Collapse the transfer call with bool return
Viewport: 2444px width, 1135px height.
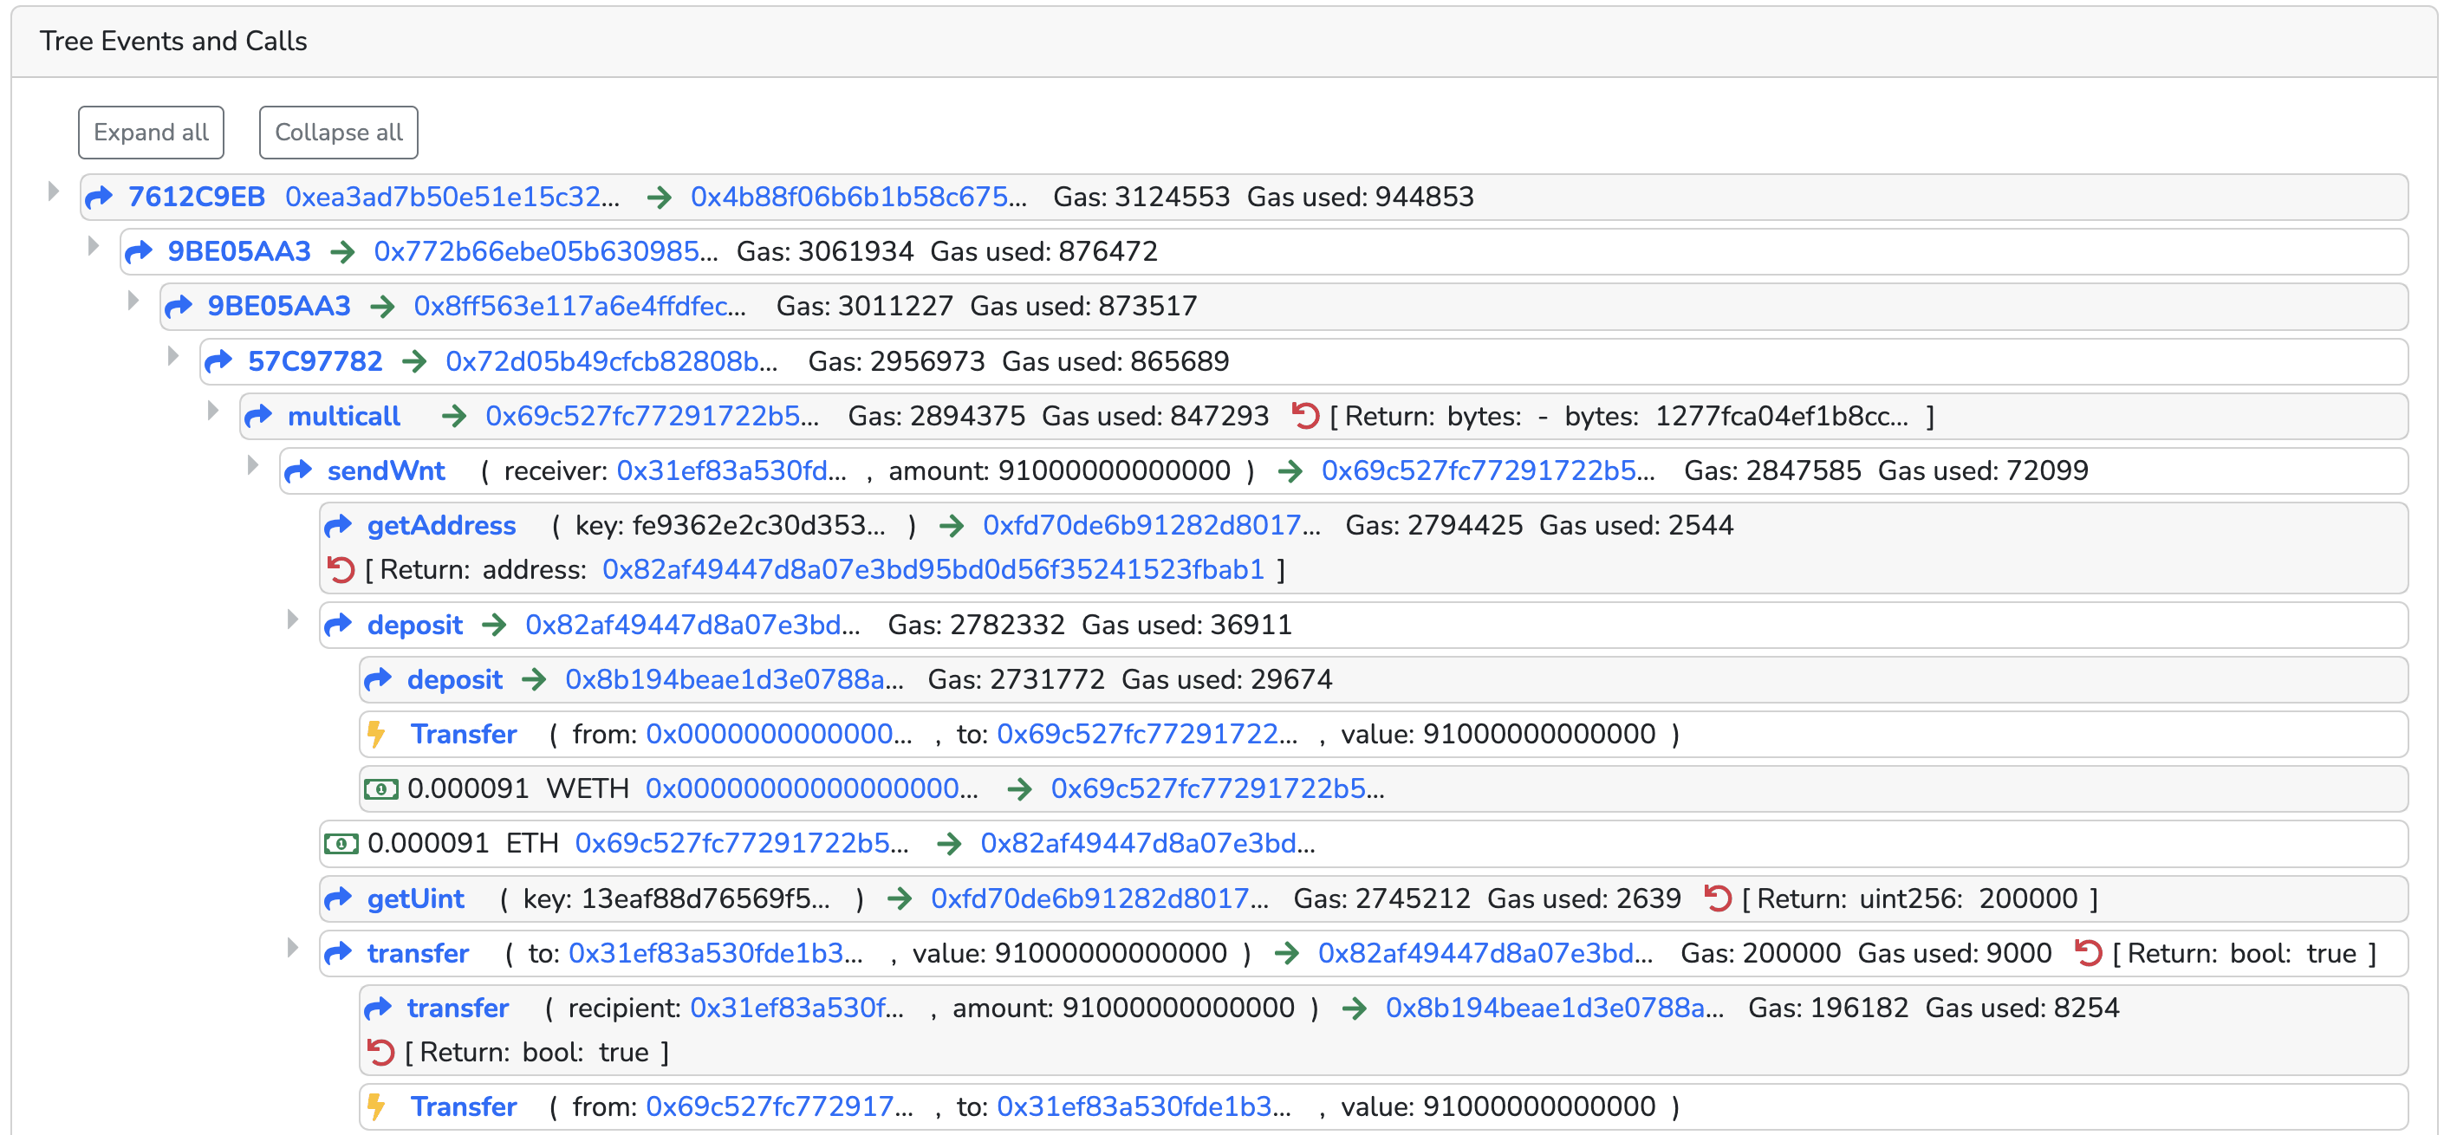[x=293, y=948]
